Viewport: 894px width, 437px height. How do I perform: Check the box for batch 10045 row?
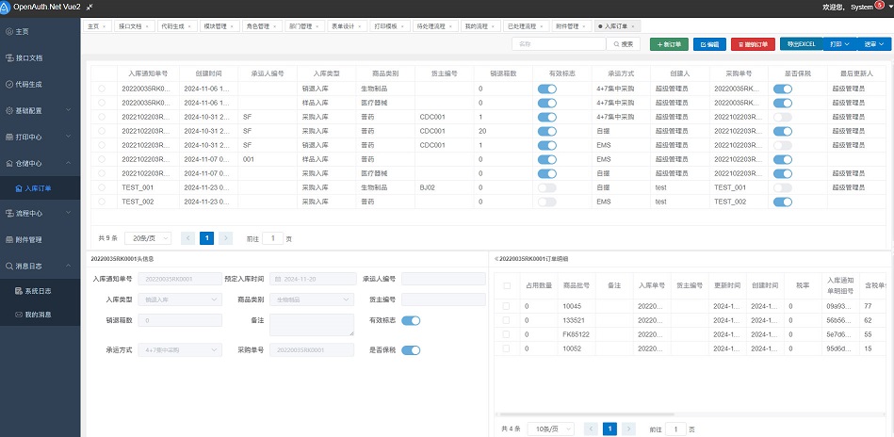[x=506, y=306]
